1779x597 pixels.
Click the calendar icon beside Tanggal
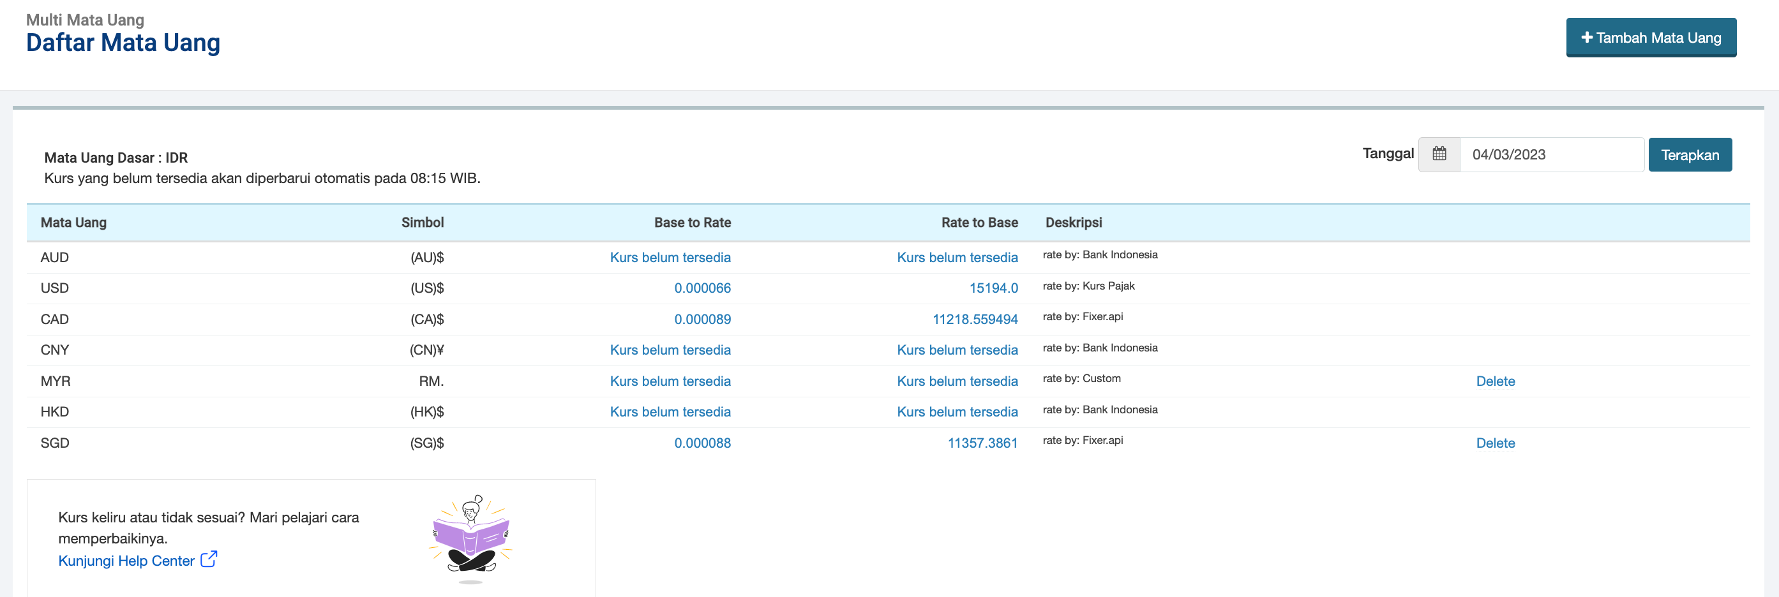pos(1439,154)
